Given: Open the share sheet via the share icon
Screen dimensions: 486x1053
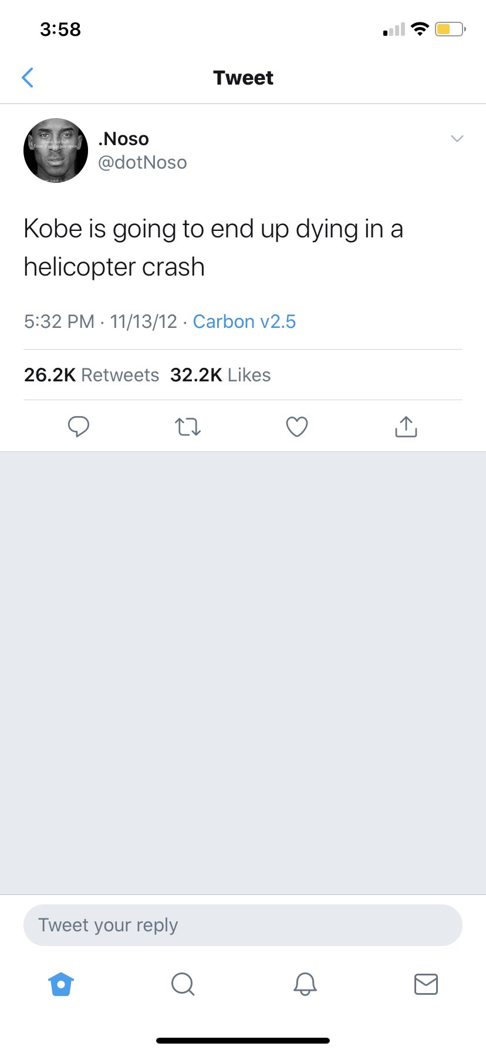Looking at the screenshot, I should tap(406, 427).
